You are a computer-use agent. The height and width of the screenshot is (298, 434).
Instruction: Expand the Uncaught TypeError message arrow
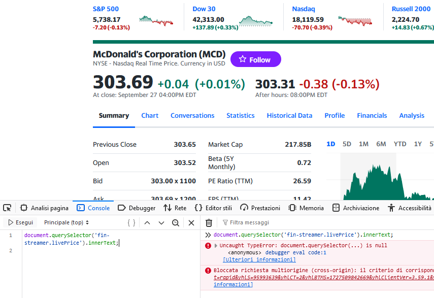pyautogui.click(x=215, y=245)
